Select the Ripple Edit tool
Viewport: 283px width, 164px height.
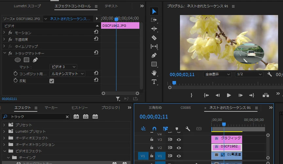point(154,29)
